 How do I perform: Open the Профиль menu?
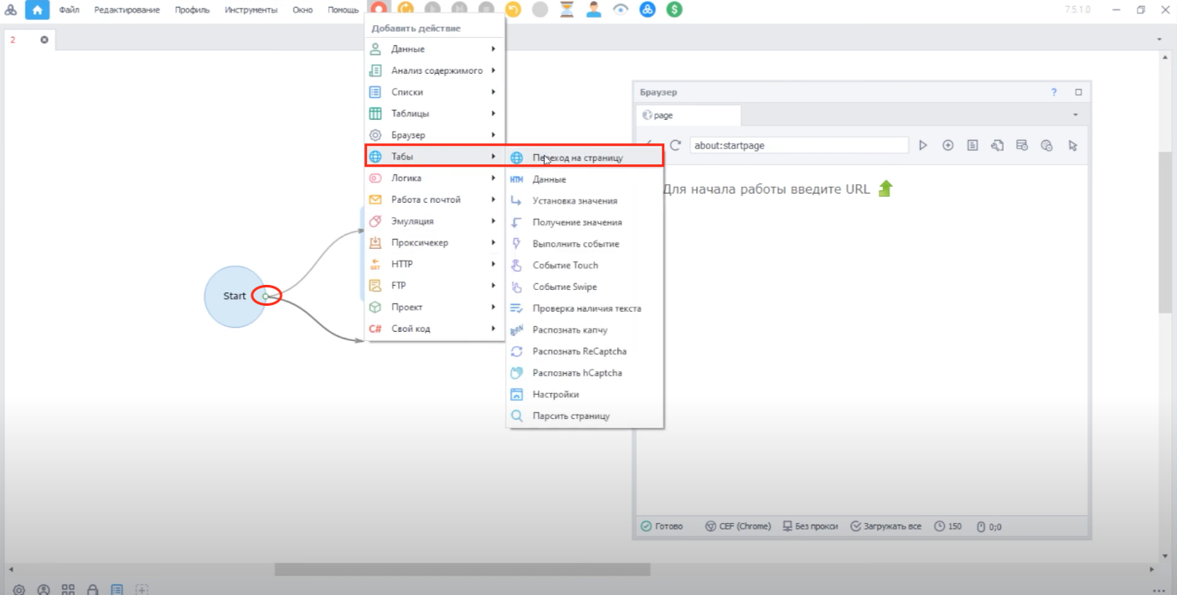193,10
